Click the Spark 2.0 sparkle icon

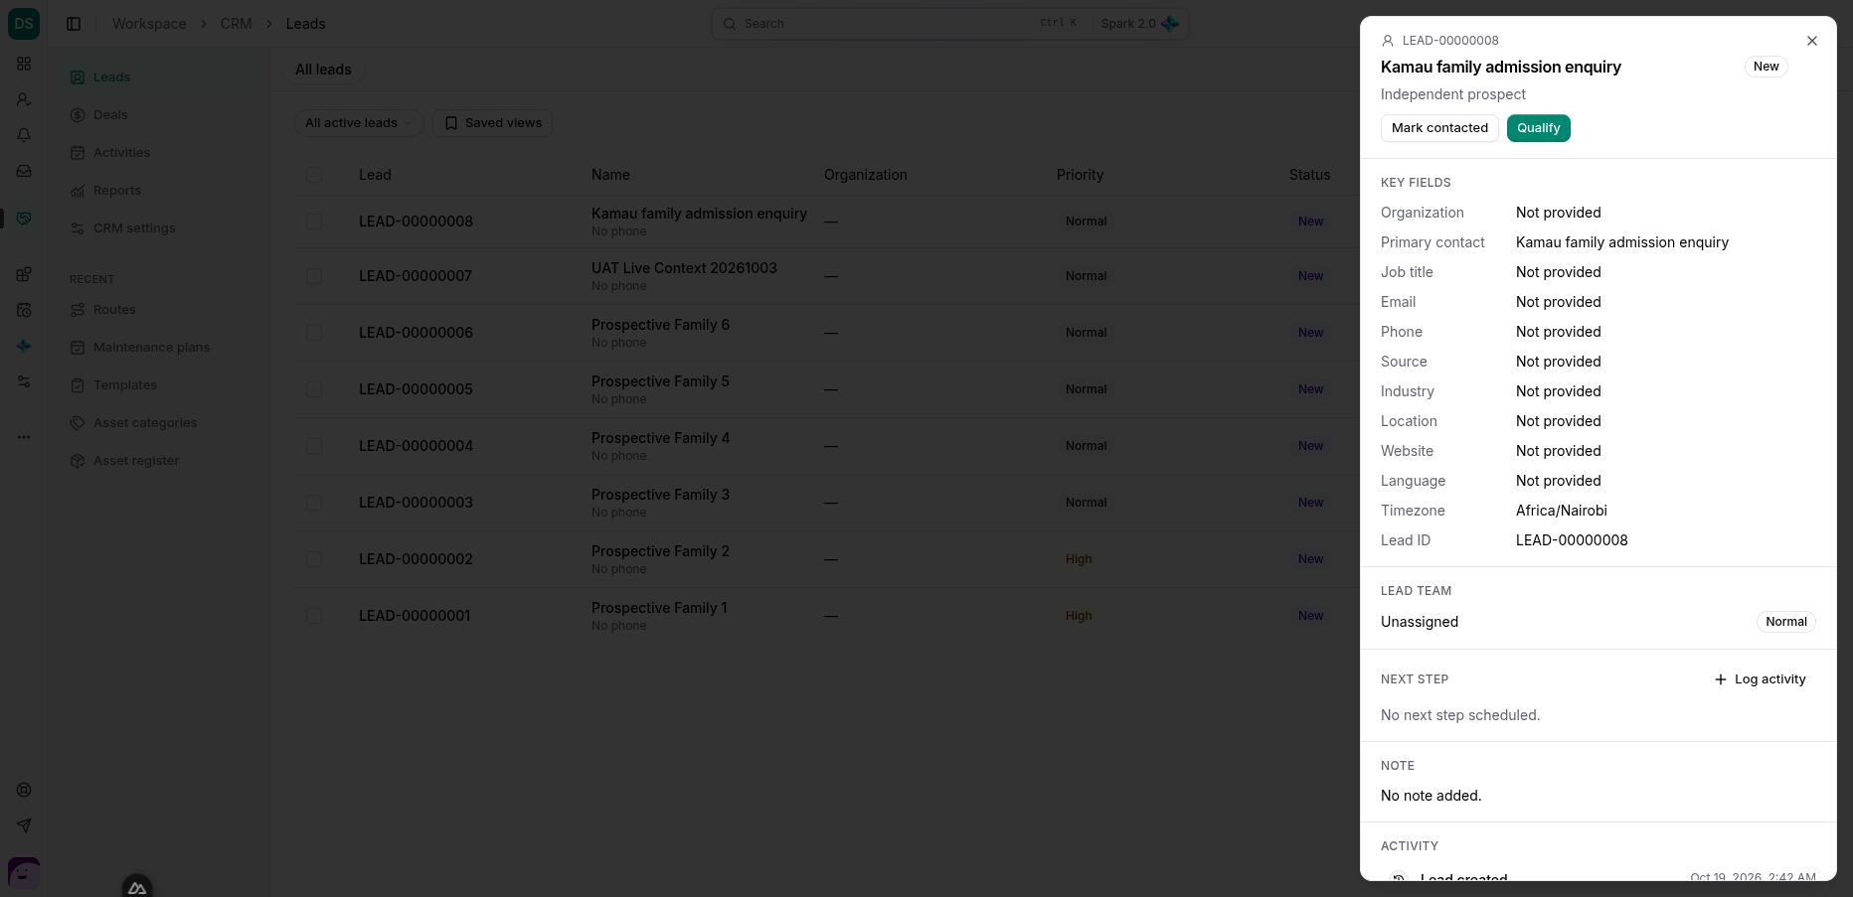point(1170,24)
